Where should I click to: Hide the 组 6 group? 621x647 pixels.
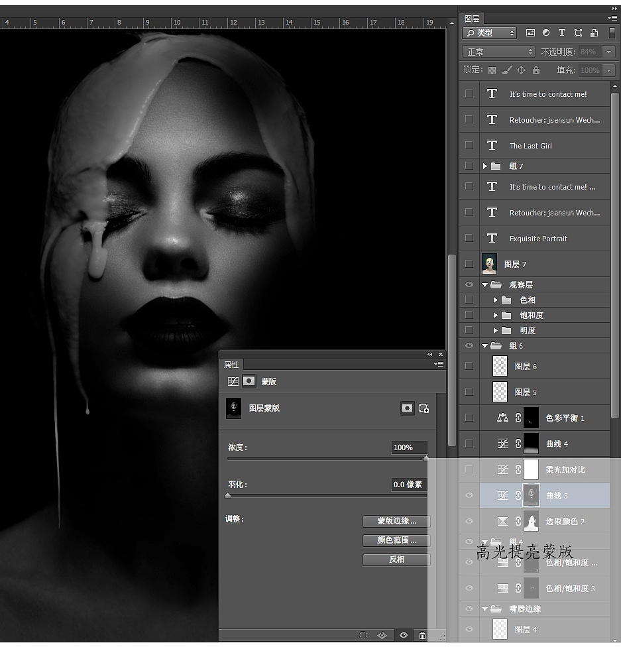tap(469, 346)
